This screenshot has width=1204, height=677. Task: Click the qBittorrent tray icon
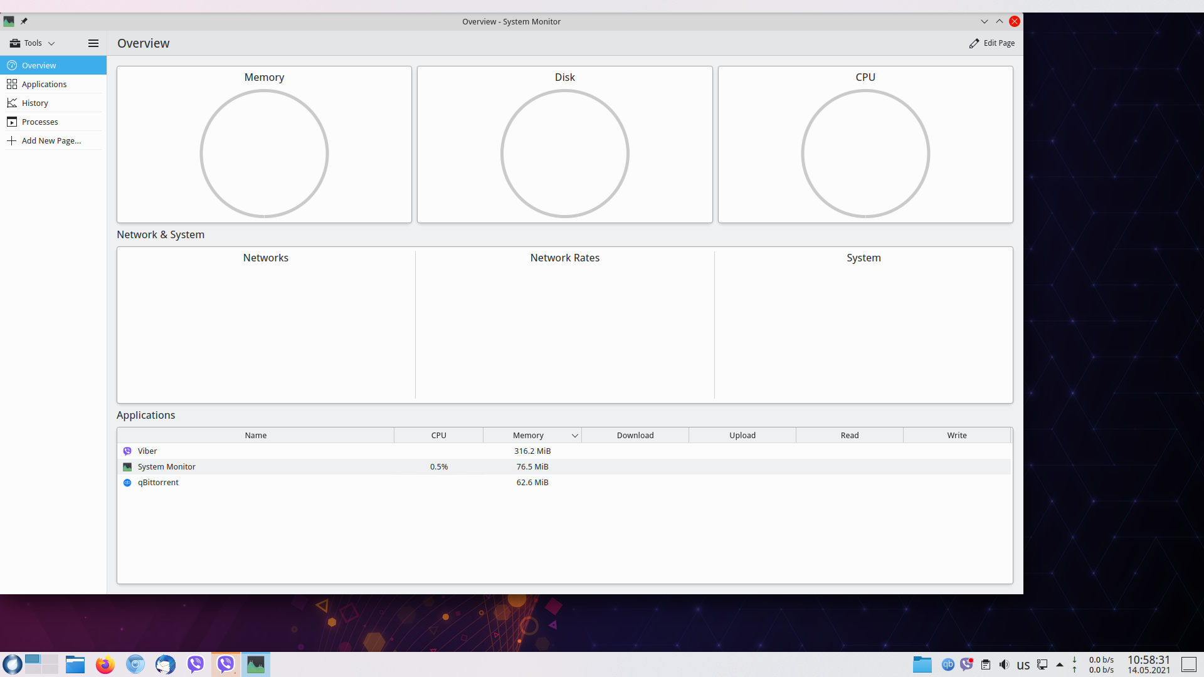948,664
